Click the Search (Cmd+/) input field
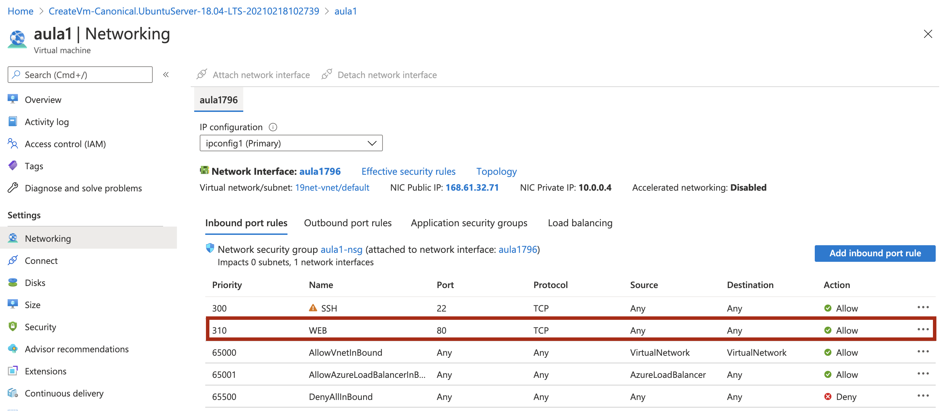 click(80, 75)
